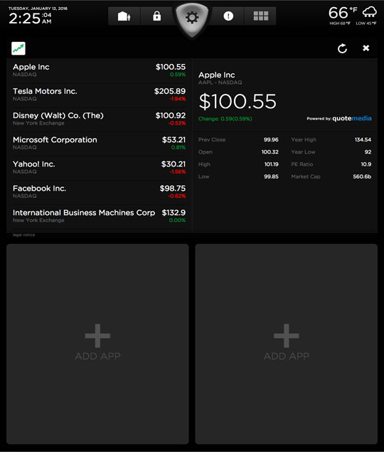
Task: Click the $132.9 IBM price
Action: coord(174,213)
